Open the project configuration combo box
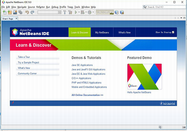 pos(49,12)
